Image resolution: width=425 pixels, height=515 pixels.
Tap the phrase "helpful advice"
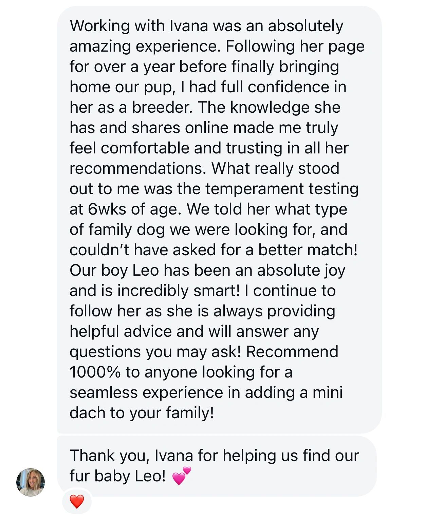(120, 332)
